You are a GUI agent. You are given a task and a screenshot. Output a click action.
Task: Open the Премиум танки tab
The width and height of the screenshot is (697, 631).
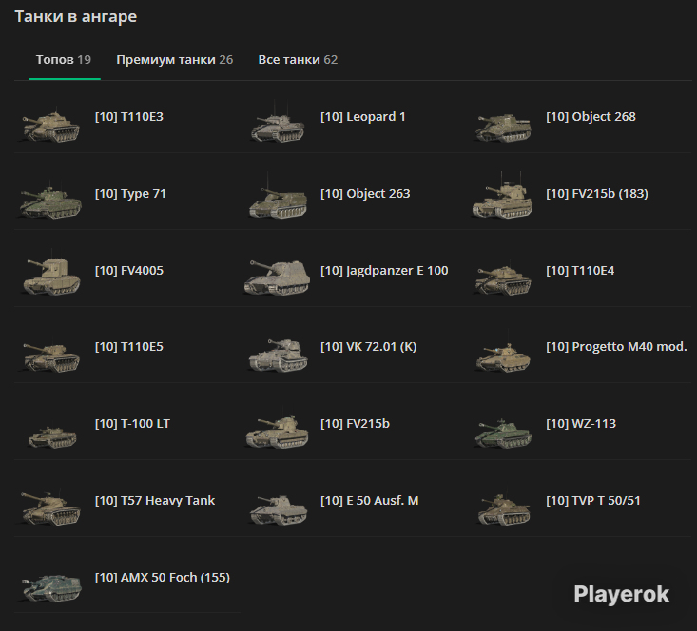pos(175,60)
